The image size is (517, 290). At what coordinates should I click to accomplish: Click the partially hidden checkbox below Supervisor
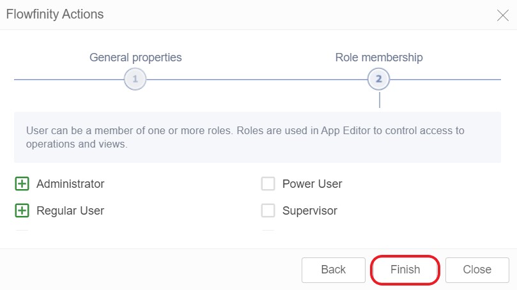[x=268, y=232]
